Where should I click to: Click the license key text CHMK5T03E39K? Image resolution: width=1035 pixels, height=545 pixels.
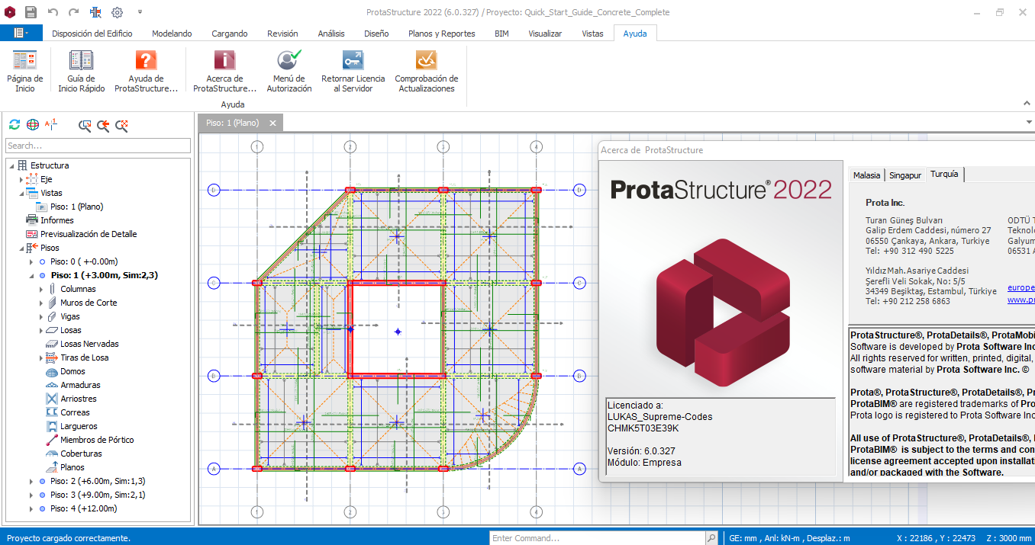click(x=643, y=428)
